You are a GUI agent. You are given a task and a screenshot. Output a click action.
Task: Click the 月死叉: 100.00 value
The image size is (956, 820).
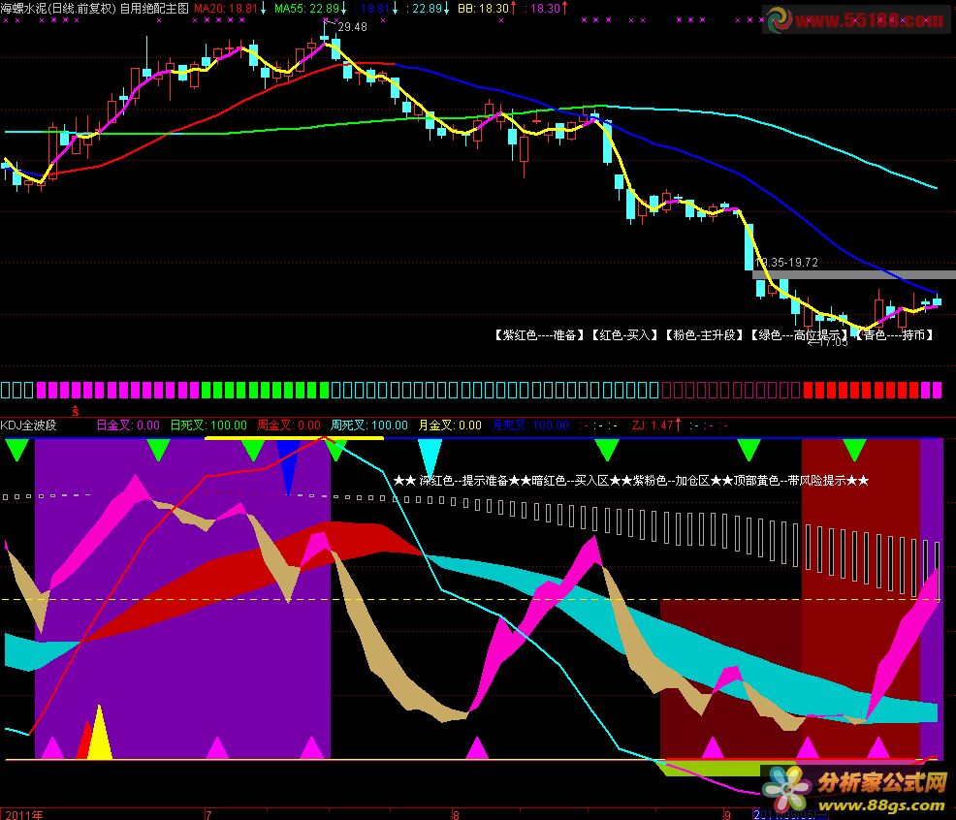[x=530, y=425]
